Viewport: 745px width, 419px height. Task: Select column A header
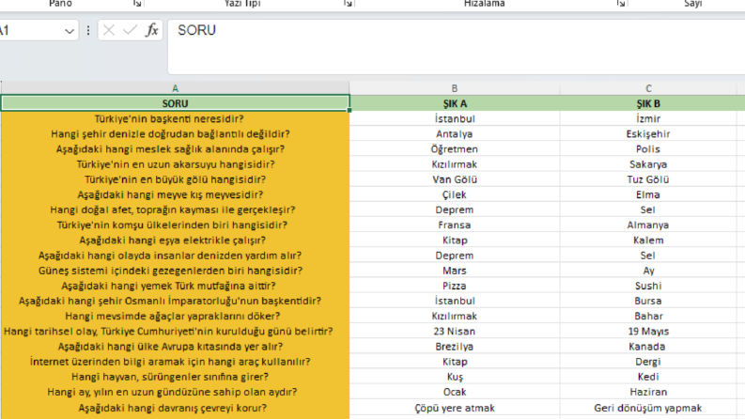[x=176, y=88]
